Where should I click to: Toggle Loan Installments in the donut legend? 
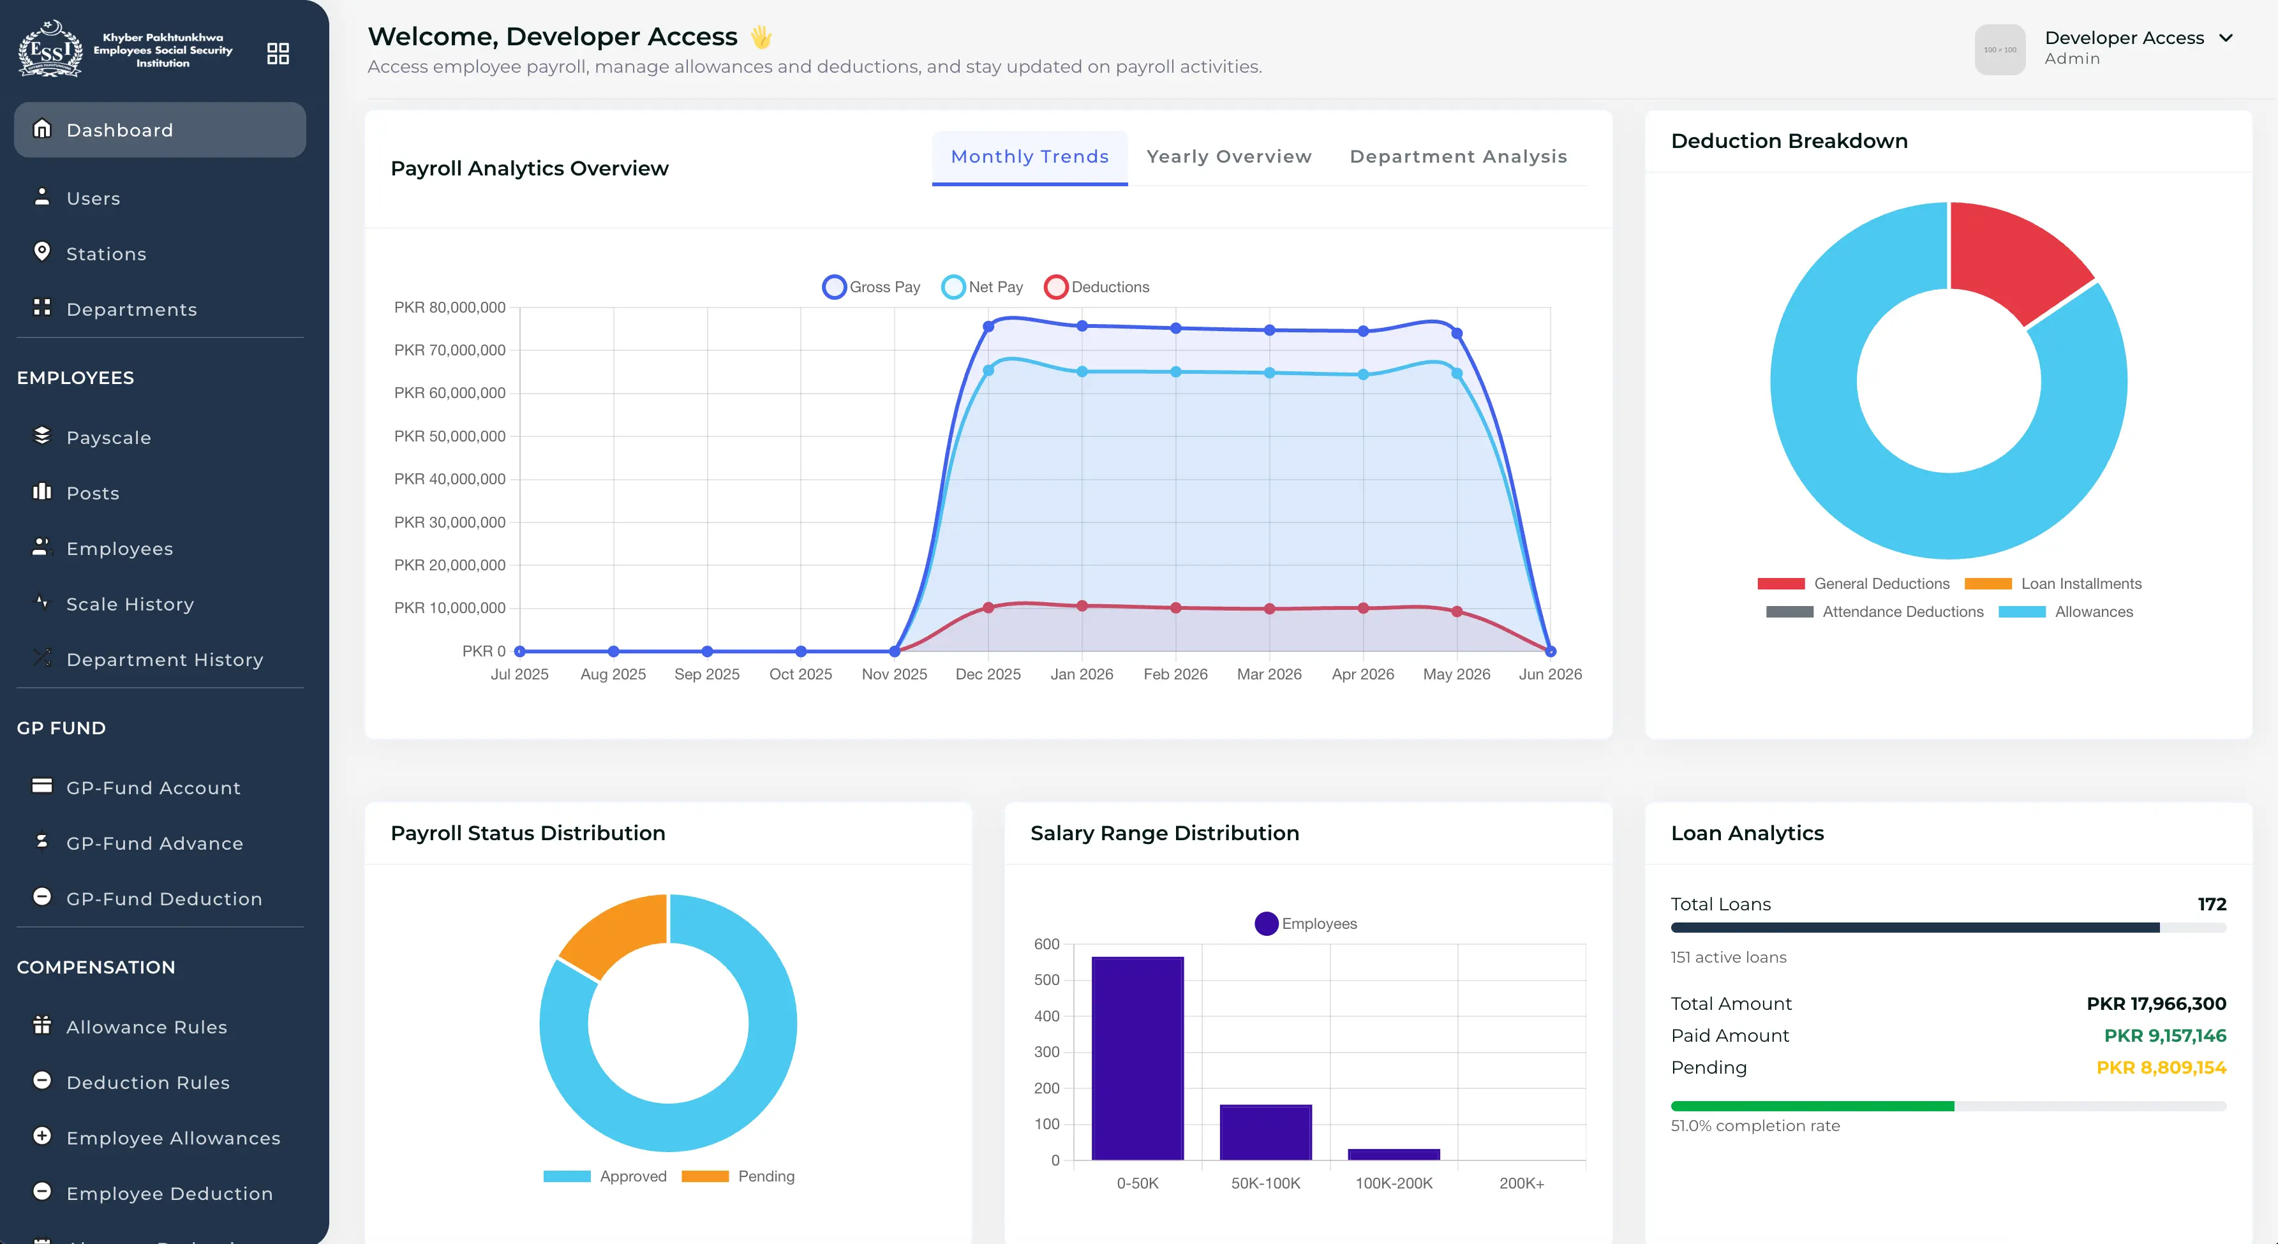(2053, 584)
